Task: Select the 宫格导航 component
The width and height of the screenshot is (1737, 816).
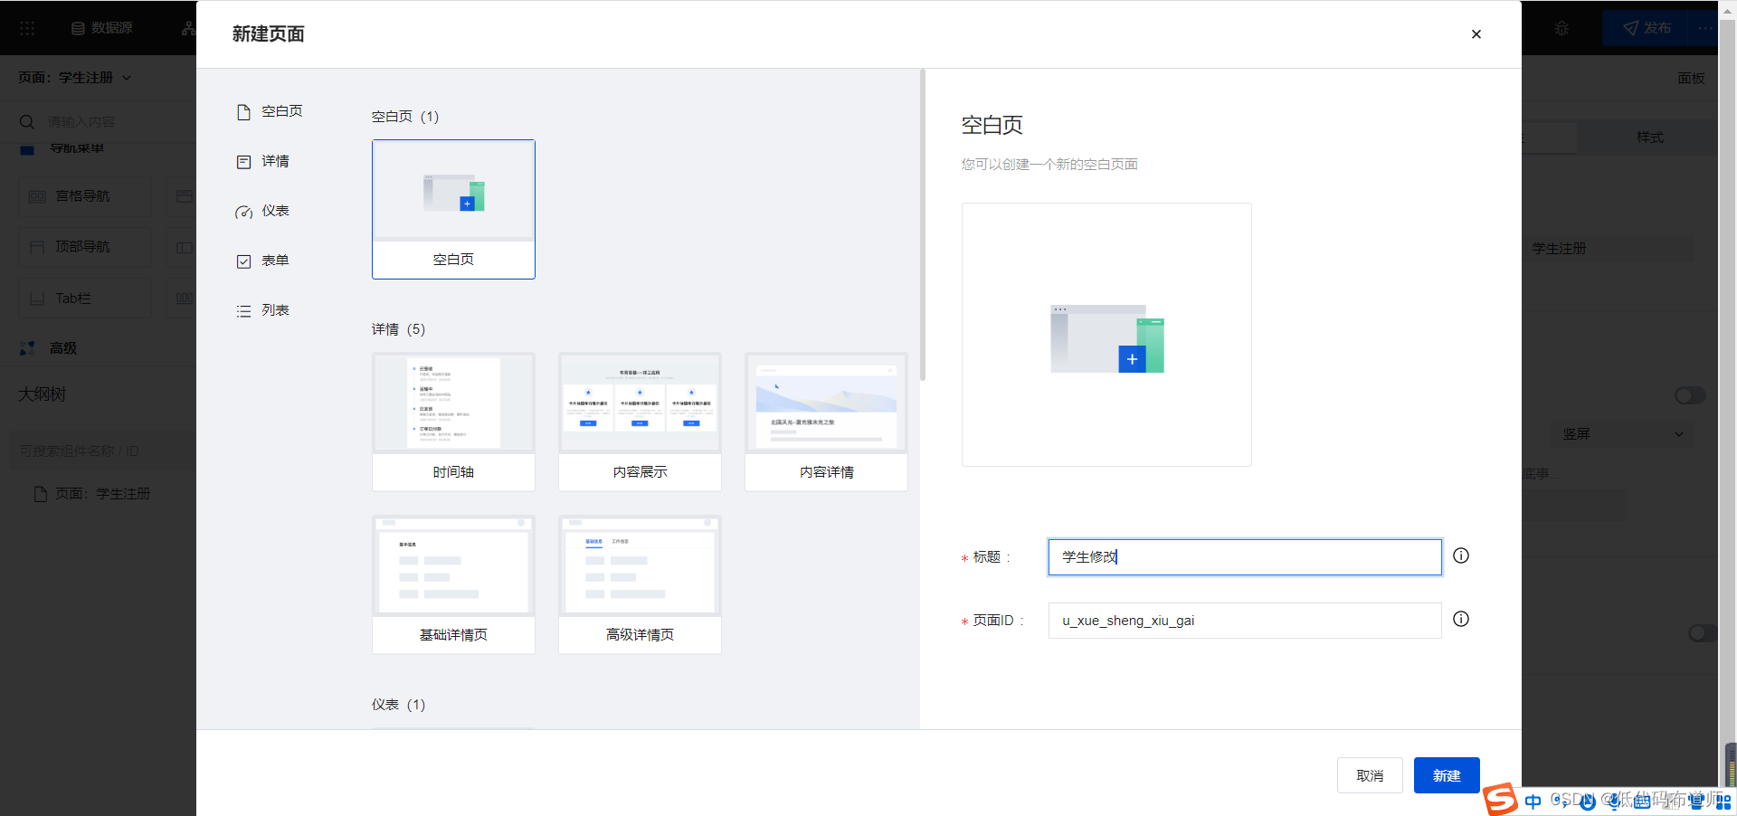Action: click(x=85, y=196)
